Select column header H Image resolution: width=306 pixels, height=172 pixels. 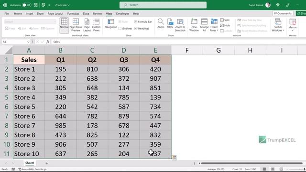(250, 50)
